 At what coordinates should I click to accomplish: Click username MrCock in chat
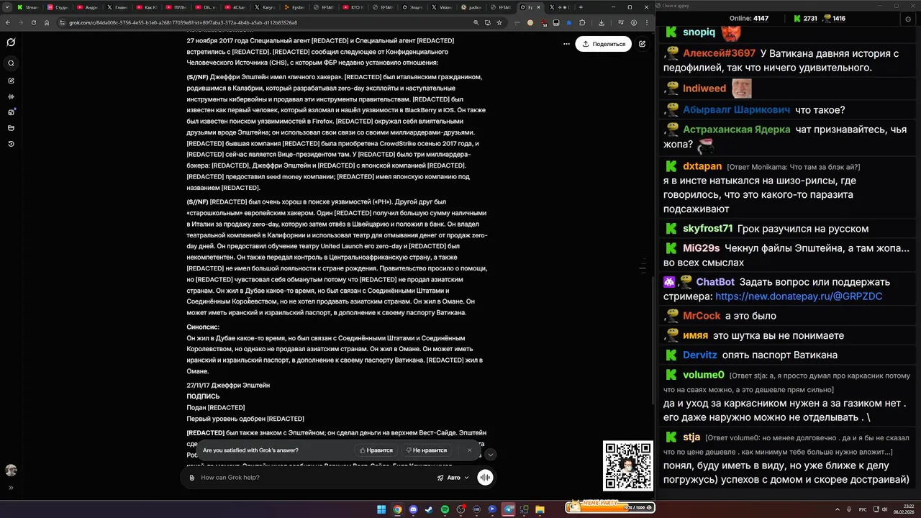pyautogui.click(x=702, y=316)
